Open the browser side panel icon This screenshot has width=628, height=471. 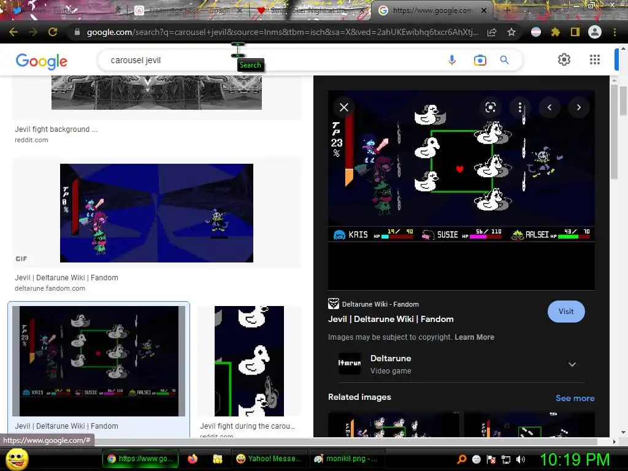575,32
